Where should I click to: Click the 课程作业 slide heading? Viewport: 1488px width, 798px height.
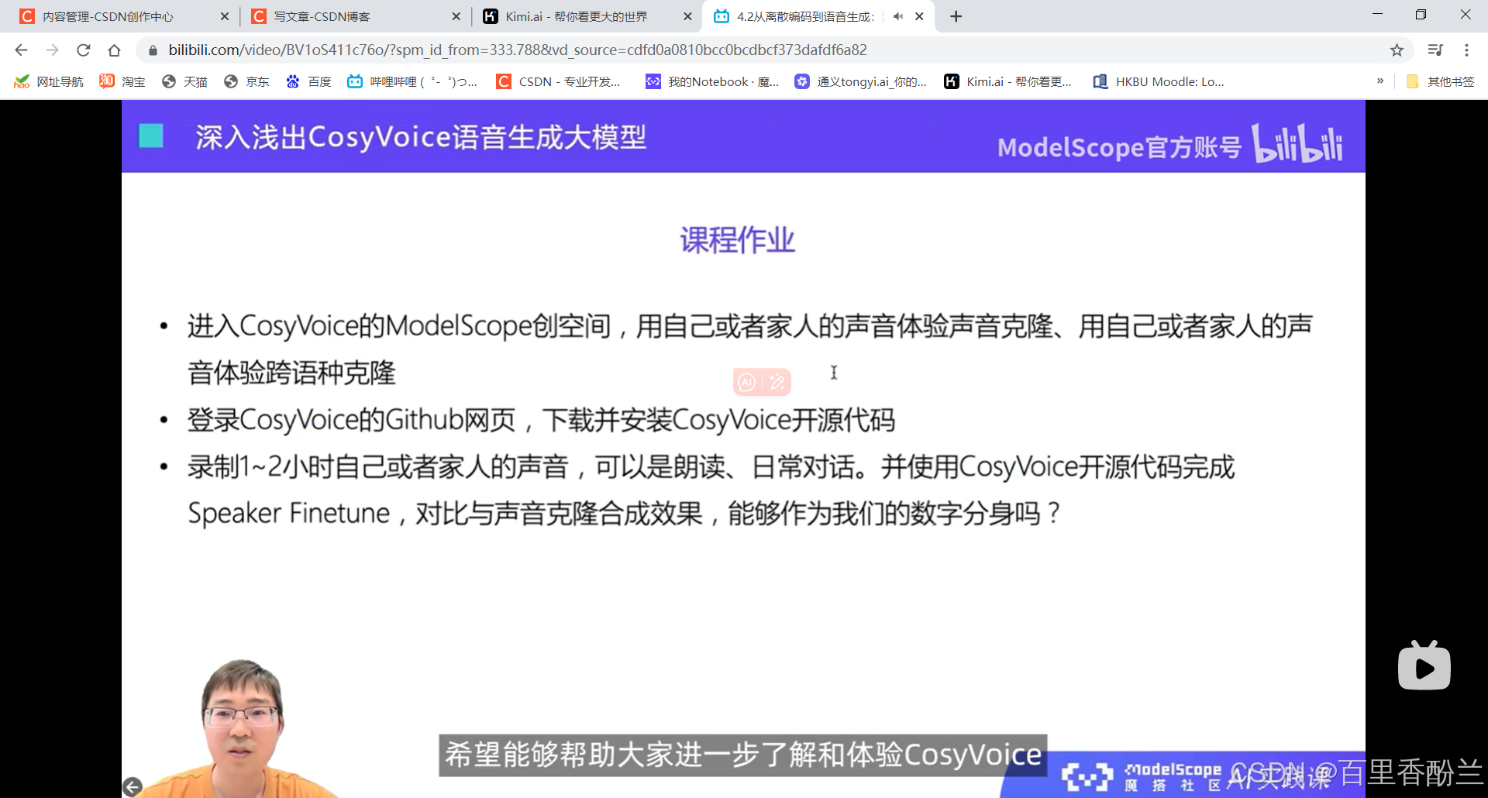737,240
